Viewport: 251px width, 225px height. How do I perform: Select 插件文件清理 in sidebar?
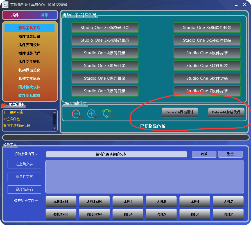coord(29,62)
